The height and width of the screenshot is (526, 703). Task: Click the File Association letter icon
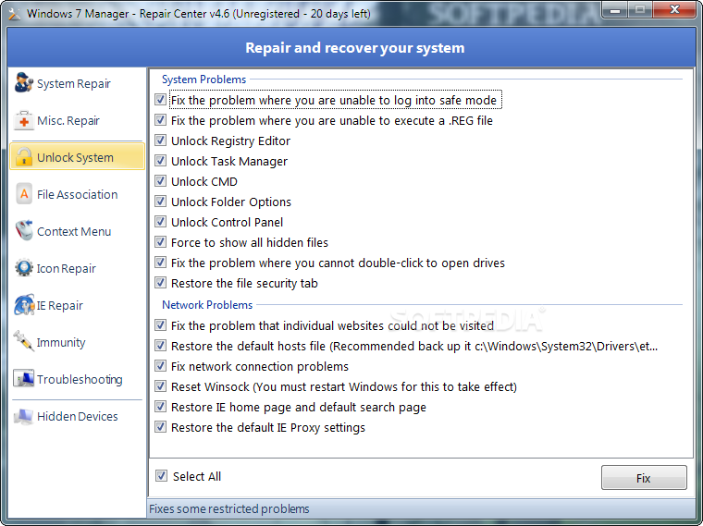[x=24, y=194]
